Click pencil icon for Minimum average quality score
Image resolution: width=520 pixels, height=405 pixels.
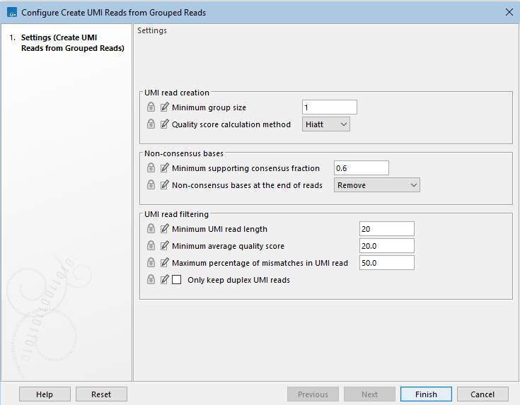[165, 246]
